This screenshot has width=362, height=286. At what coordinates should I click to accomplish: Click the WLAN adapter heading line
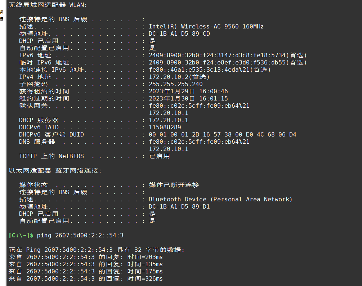(x=48, y=5)
